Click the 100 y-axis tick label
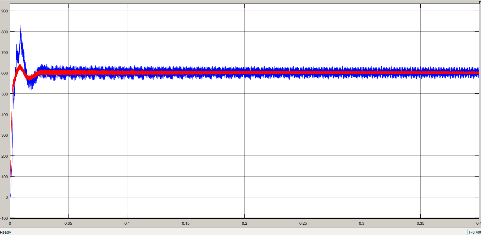This screenshot has height=235, width=481. pos(5,177)
